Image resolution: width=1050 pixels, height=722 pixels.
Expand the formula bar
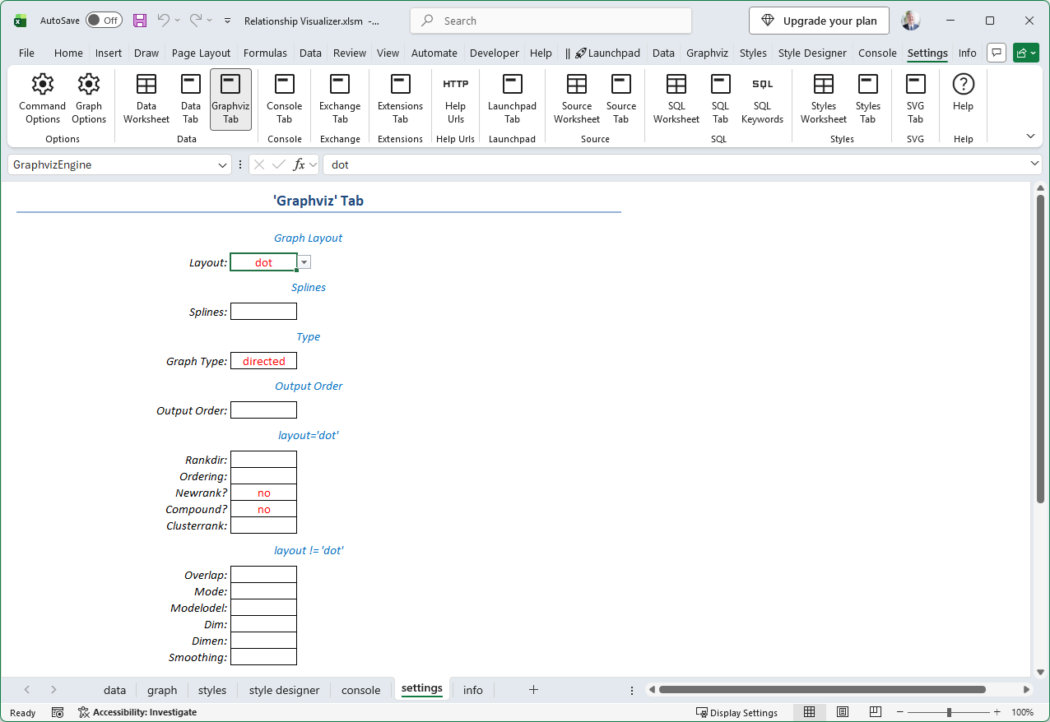(1035, 164)
